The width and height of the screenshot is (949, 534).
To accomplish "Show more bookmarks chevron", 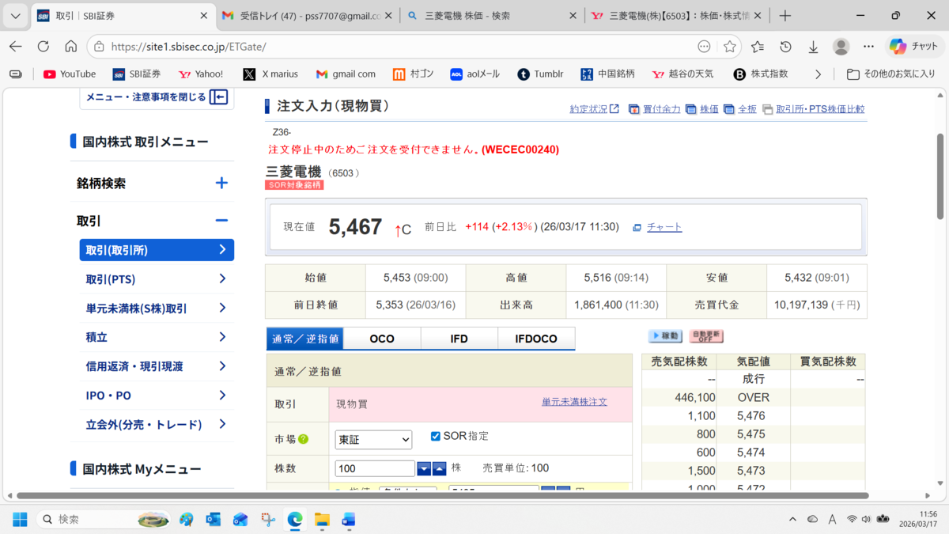I will tap(818, 74).
